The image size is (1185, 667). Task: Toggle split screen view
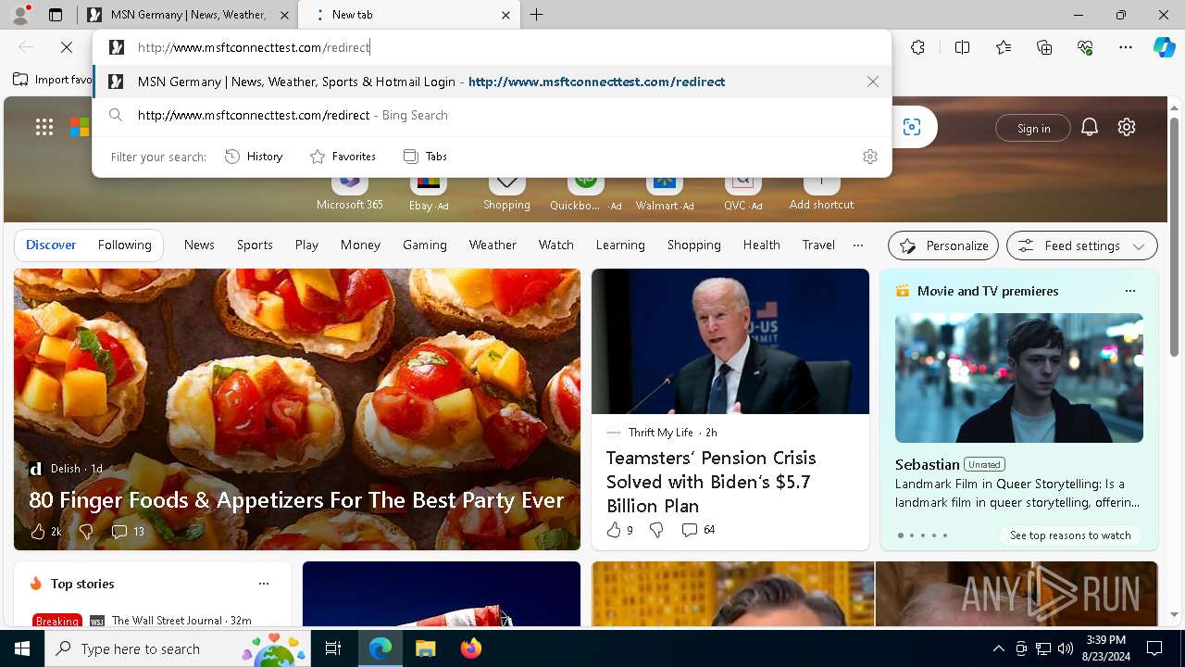[x=962, y=47]
